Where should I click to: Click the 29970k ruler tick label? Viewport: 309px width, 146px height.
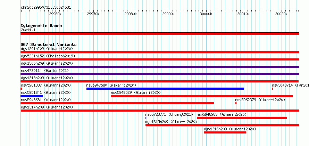93,14
